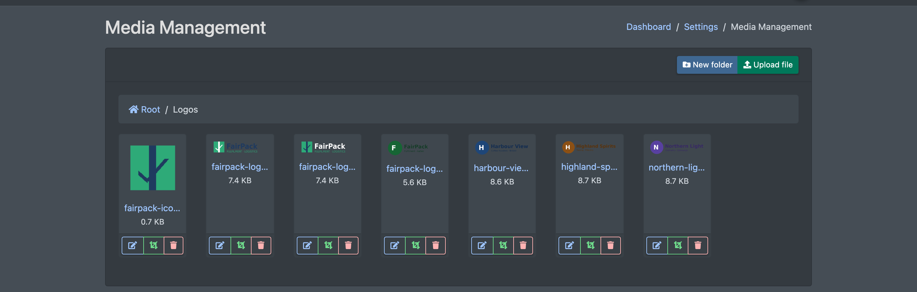Open the fairpack-ico... file name link

[x=152, y=208]
